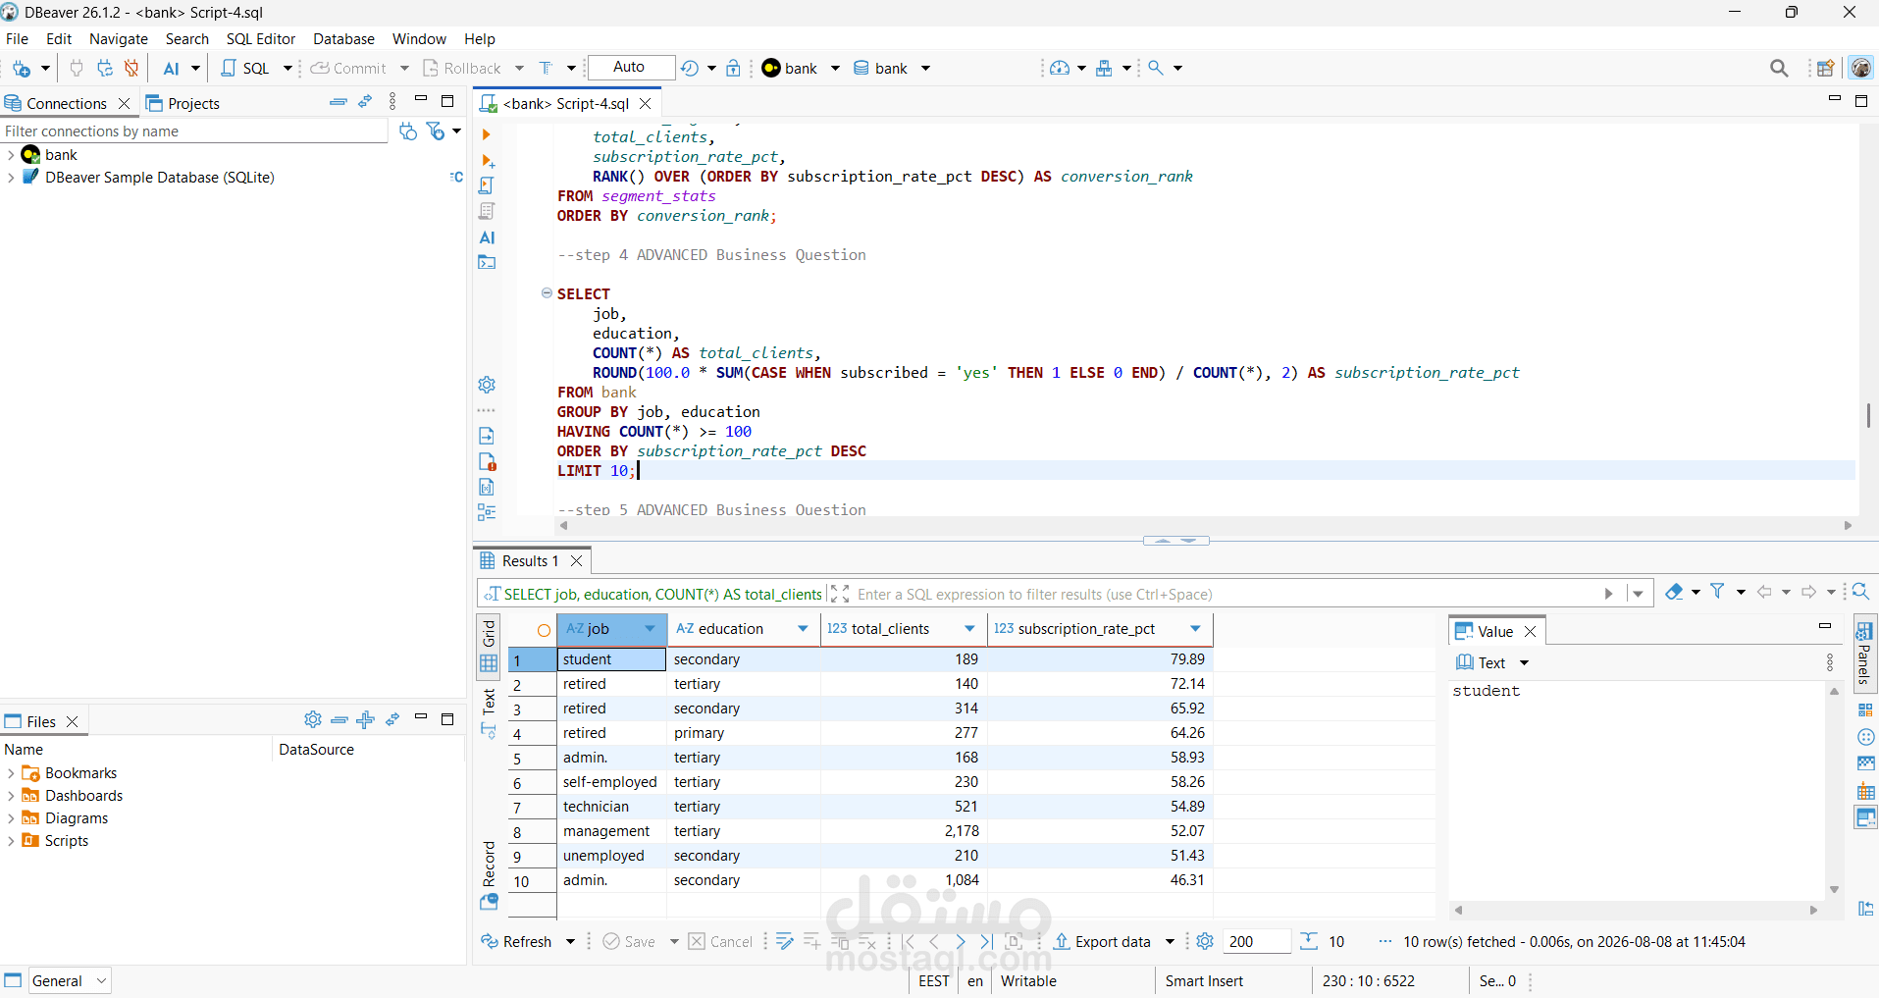Click the SQL editor toolbar button
Viewport: 1879px width, 998px height.
pyautogui.click(x=245, y=69)
